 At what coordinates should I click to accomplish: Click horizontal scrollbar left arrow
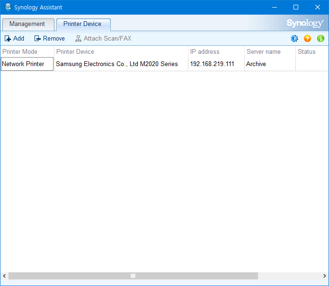pyautogui.click(x=5, y=276)
